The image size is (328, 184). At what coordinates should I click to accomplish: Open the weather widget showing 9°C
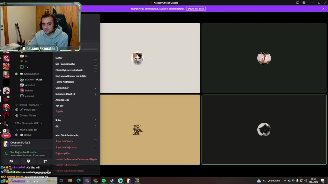tap(268, 181)
